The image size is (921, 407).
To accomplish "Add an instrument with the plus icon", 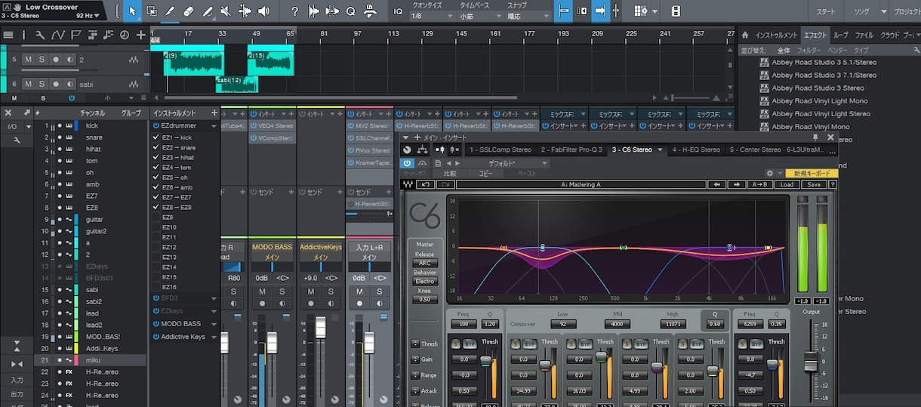I will click(214, 113).
